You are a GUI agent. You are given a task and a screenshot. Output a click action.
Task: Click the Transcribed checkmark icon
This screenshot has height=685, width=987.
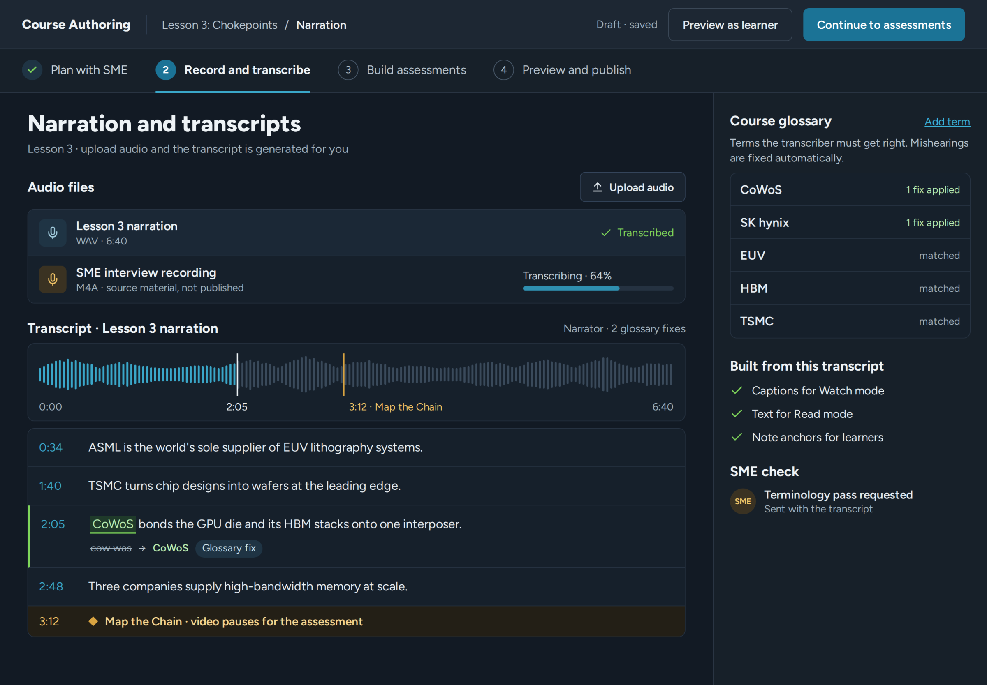pyautogui.click(x=606, y=233)
